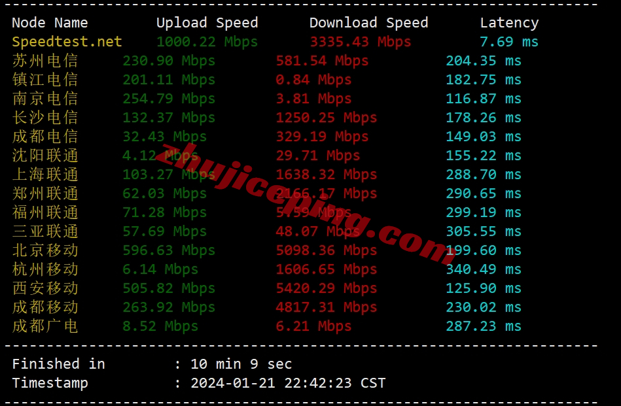Click the 1000.22 Mbps upload value

[x=207, y=42]
